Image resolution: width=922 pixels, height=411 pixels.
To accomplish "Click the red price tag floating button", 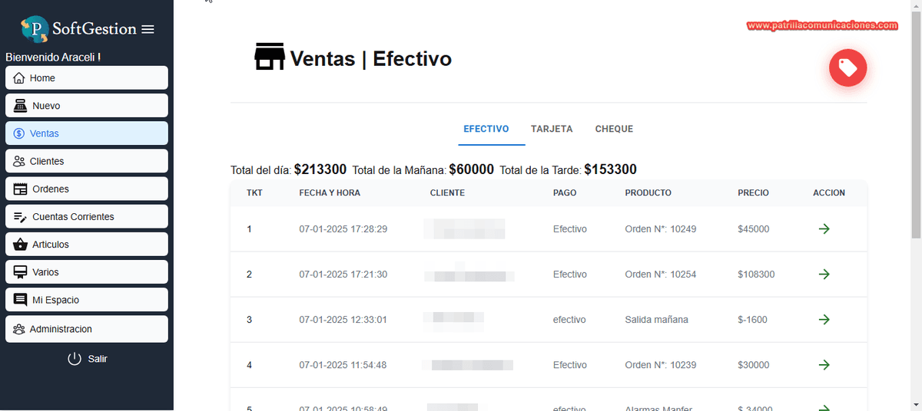I will point(847,68).
